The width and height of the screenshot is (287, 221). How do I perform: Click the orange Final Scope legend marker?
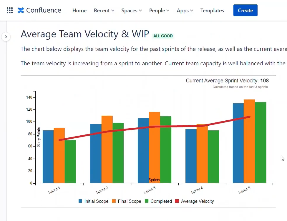113,201
